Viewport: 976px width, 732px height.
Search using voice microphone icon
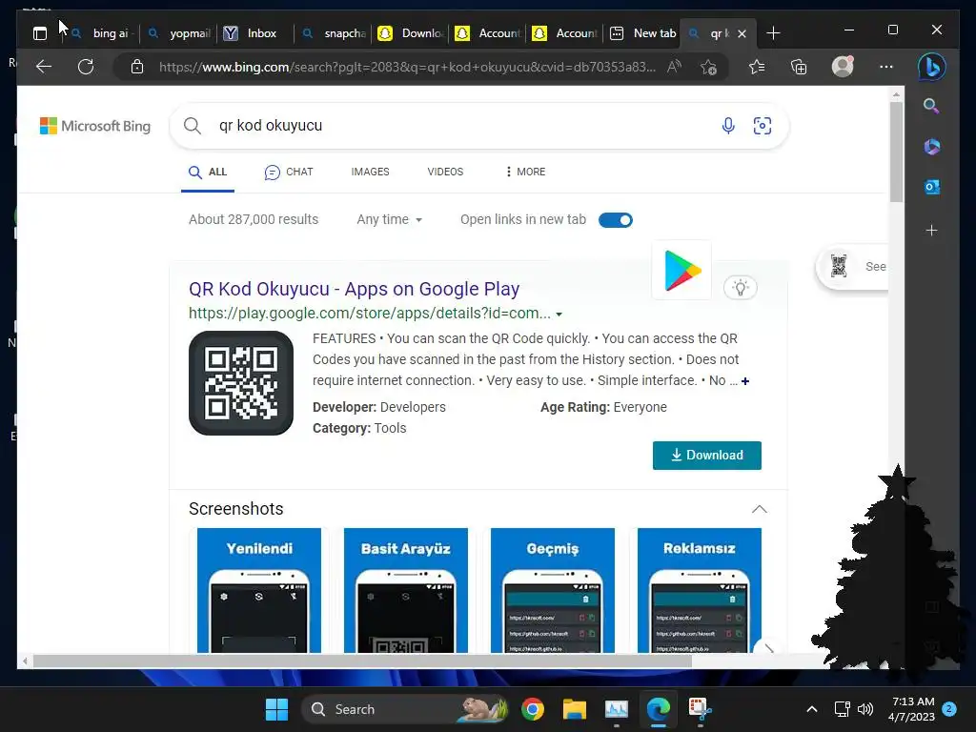[x=727, y=126]
